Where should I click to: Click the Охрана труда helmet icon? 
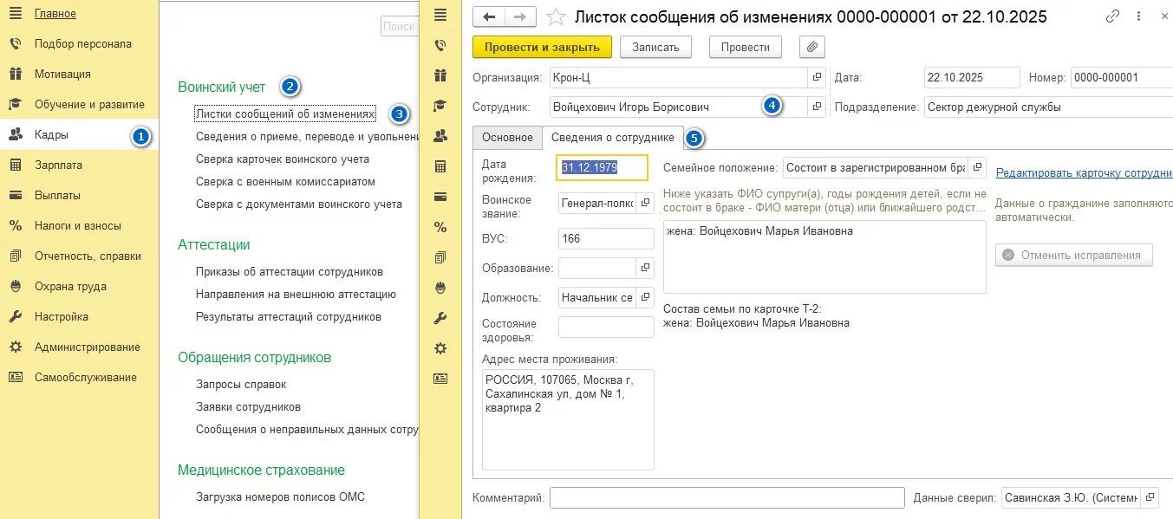pos(15,287)
